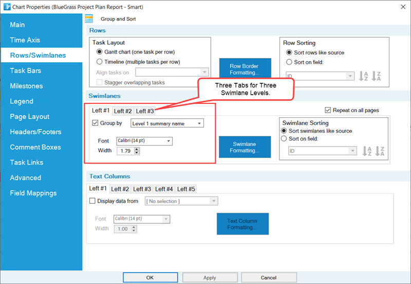
Task: Open the Align tasks on dropdown
Action: (172, 72)
